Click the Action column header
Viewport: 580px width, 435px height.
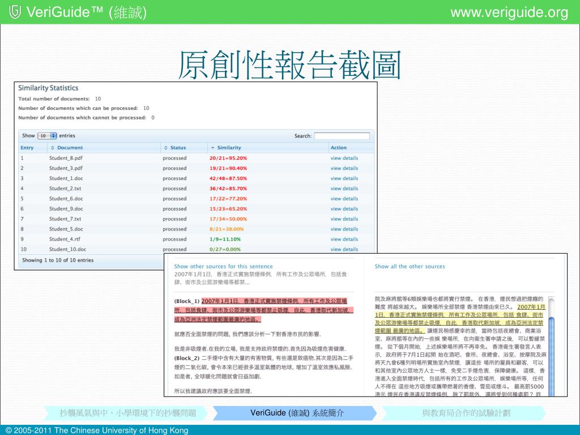339,148
